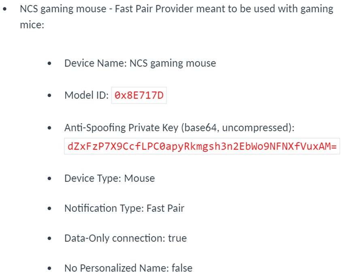This screenshot has width=343, height=275.
Task: Click the Data-Only connection: true text
Action: [126, 238]
